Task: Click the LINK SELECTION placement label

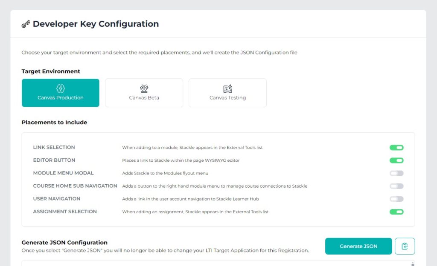Action: tap(54, 147)
